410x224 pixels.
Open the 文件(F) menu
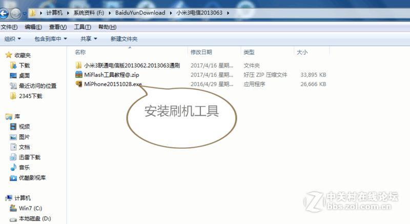(9, 27)
